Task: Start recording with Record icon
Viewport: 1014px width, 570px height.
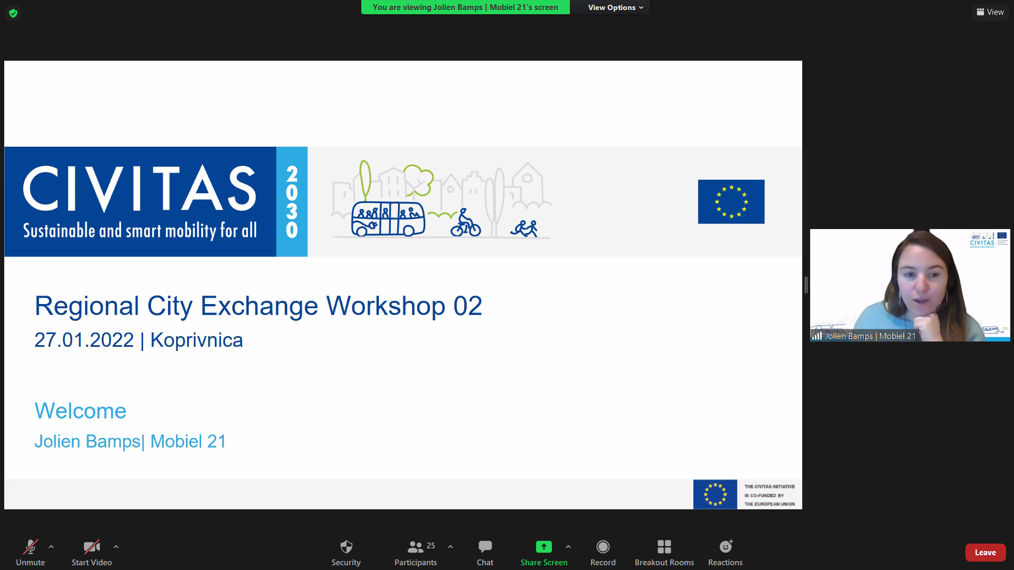Action: pyautogui.click(x=603, y=547)
